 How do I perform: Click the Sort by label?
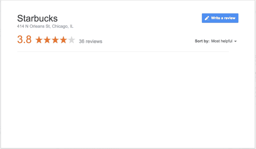coord(202,41)
